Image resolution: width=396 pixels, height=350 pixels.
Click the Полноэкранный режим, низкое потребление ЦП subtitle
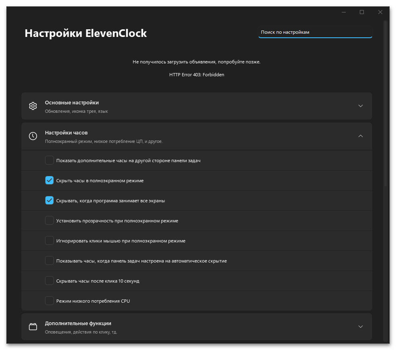click(104, 141)
